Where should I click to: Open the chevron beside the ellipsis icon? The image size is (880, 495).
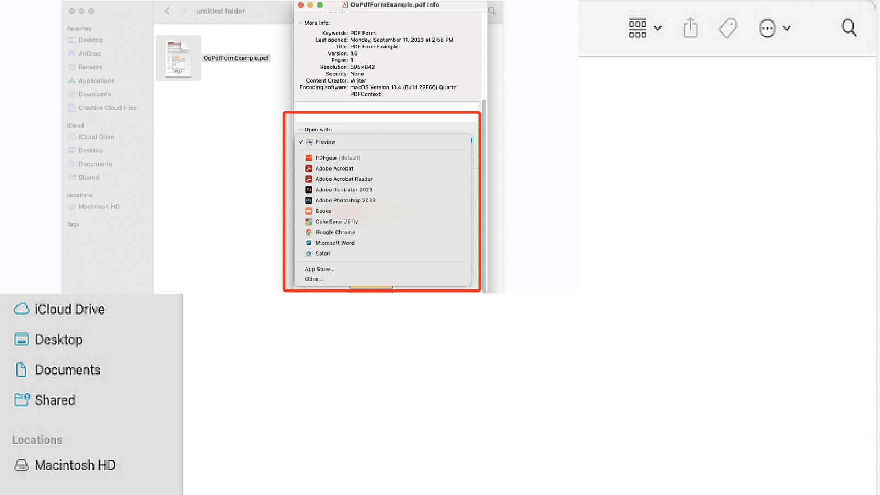787,28
